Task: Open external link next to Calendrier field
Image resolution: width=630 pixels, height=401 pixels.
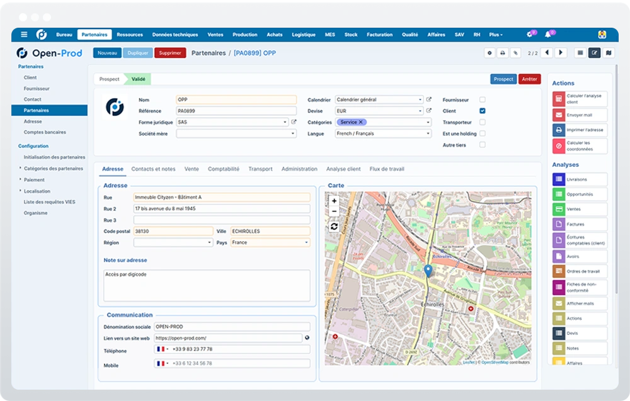Action: point(428,99)
